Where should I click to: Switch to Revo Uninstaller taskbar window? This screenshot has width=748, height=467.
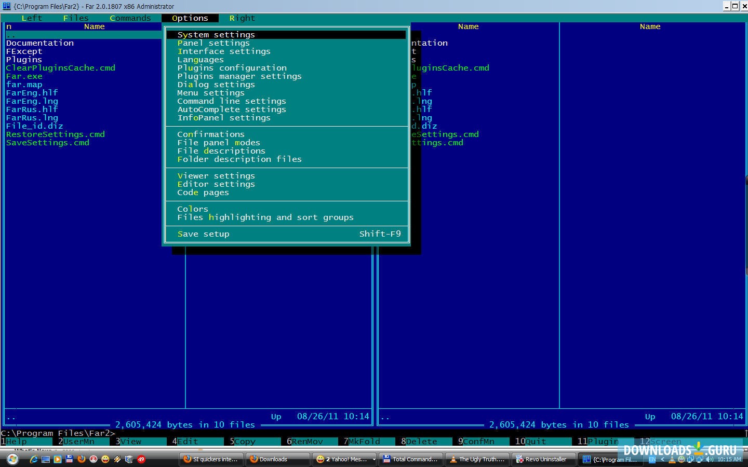[x=543, y=459]
